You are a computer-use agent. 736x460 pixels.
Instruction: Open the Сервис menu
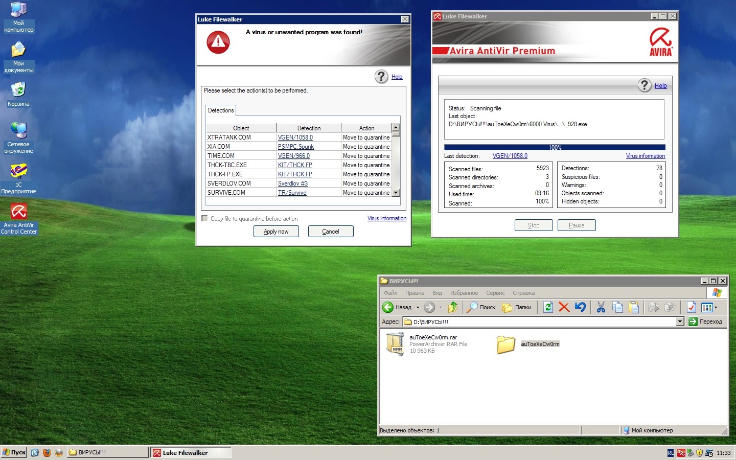[x=495, y=293]
